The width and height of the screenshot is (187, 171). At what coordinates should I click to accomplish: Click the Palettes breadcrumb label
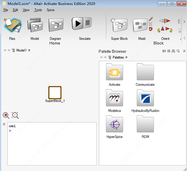click(118, 57)
